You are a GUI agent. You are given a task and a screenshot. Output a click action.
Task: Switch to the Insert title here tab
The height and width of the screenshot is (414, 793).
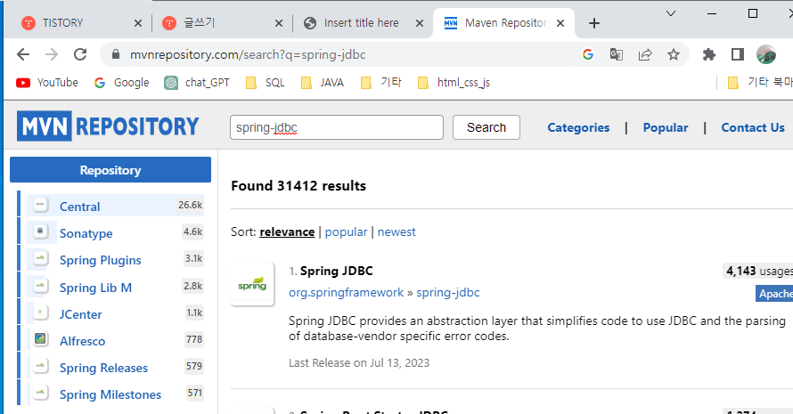pyautogui.click(x=361, y=23)
